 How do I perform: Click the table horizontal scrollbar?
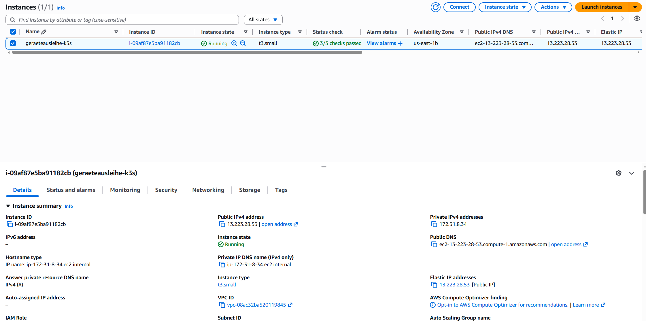pos(187,52)
